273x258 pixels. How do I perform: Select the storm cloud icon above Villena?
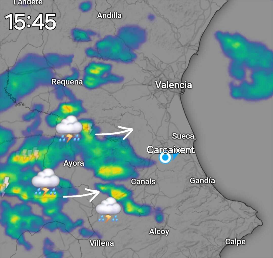[x=108, y=210]
